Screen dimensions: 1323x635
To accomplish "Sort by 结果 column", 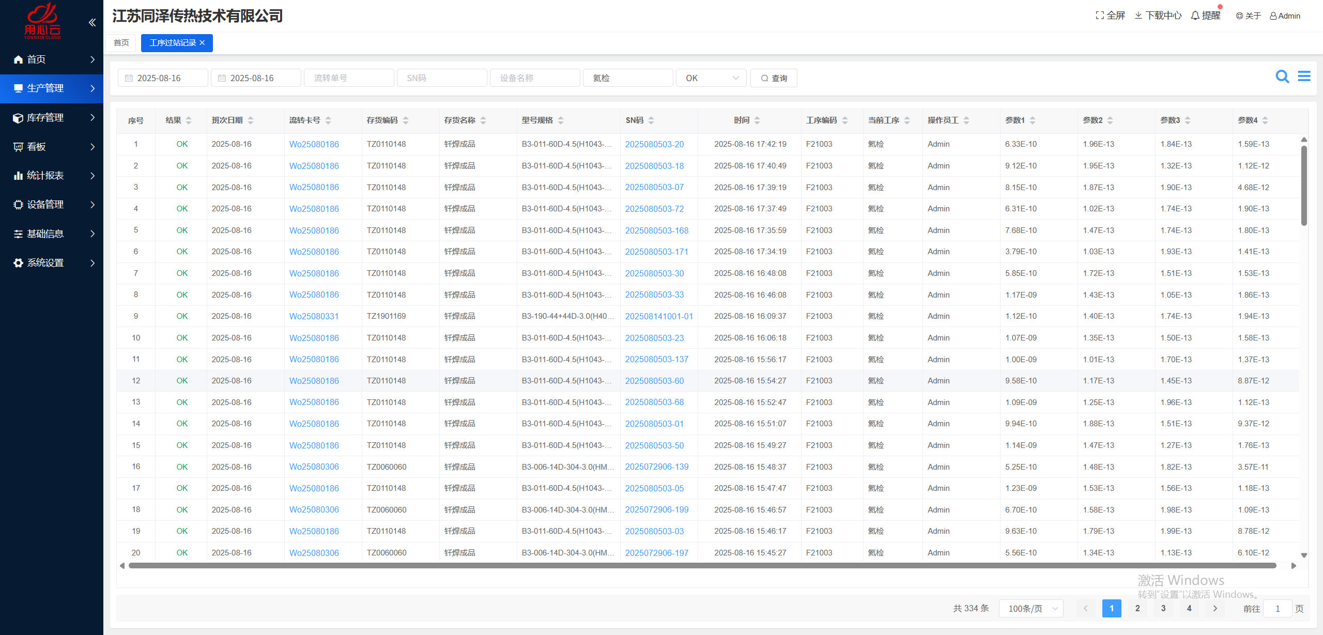I will (189, 120).
